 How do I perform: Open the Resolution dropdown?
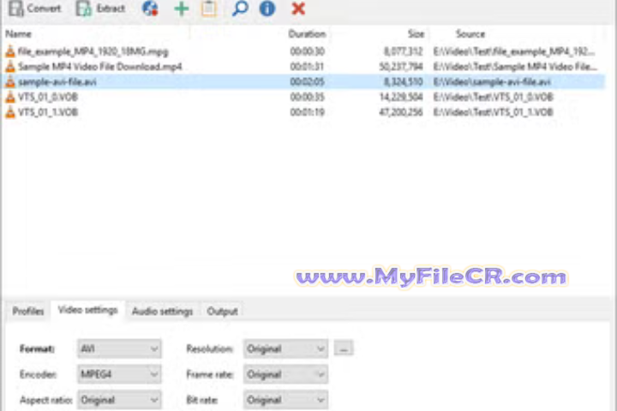click(x=285, y=348)
